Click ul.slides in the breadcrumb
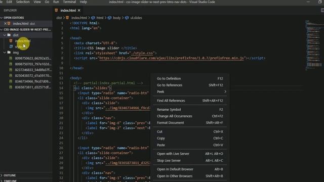 136,18
